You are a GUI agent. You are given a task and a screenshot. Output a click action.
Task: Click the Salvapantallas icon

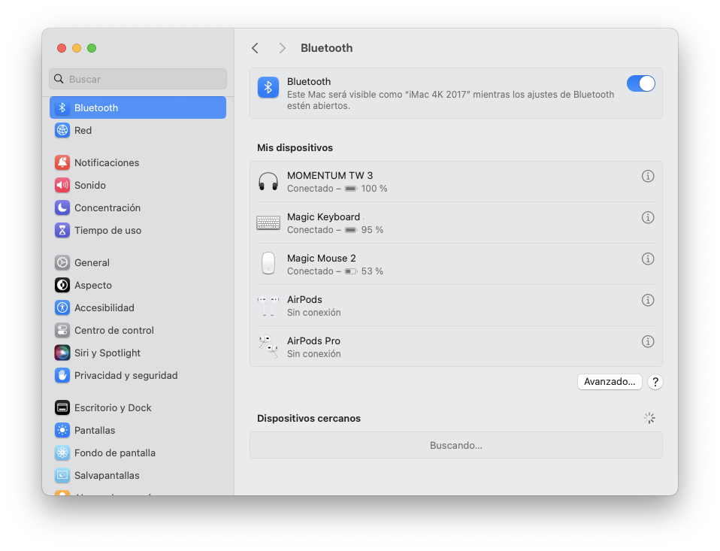tap(62, 475)
